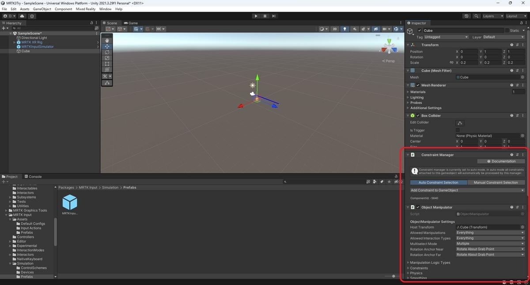The height and width of the screenshot is (285, 530).
Task: Select the combined Transform tool
Action: tap(107, 69)
